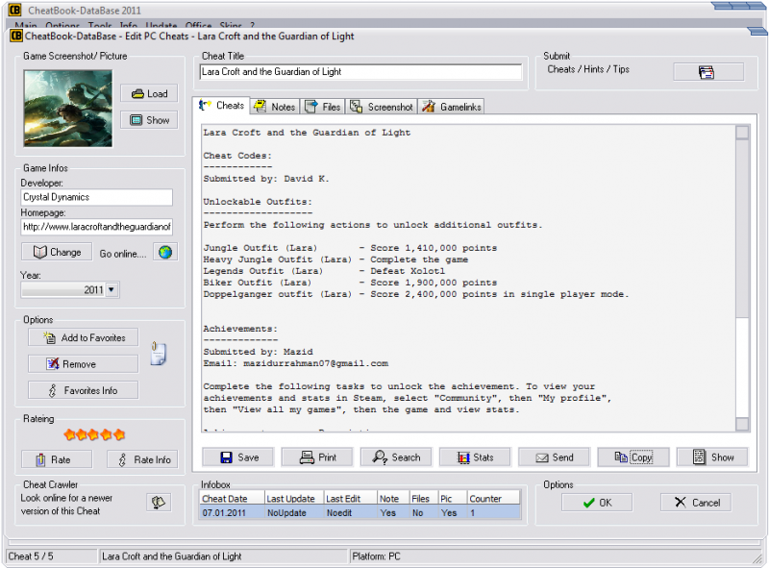Go online with the globe icon
Viewport: 769px width, 568px height.
tap(165, 253)
